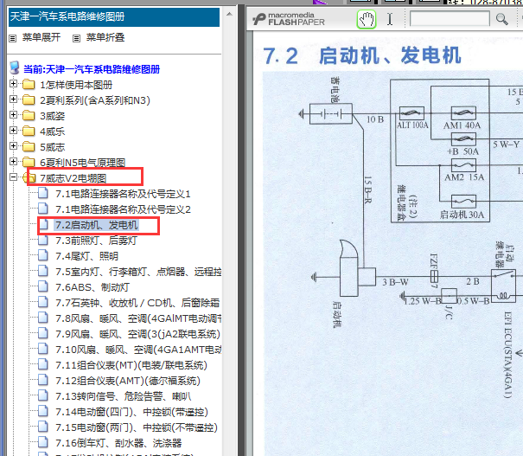Open 7.3前照灯、后雾灯 page
This screenshot has width=523, height=456.
tap(96, 241)
